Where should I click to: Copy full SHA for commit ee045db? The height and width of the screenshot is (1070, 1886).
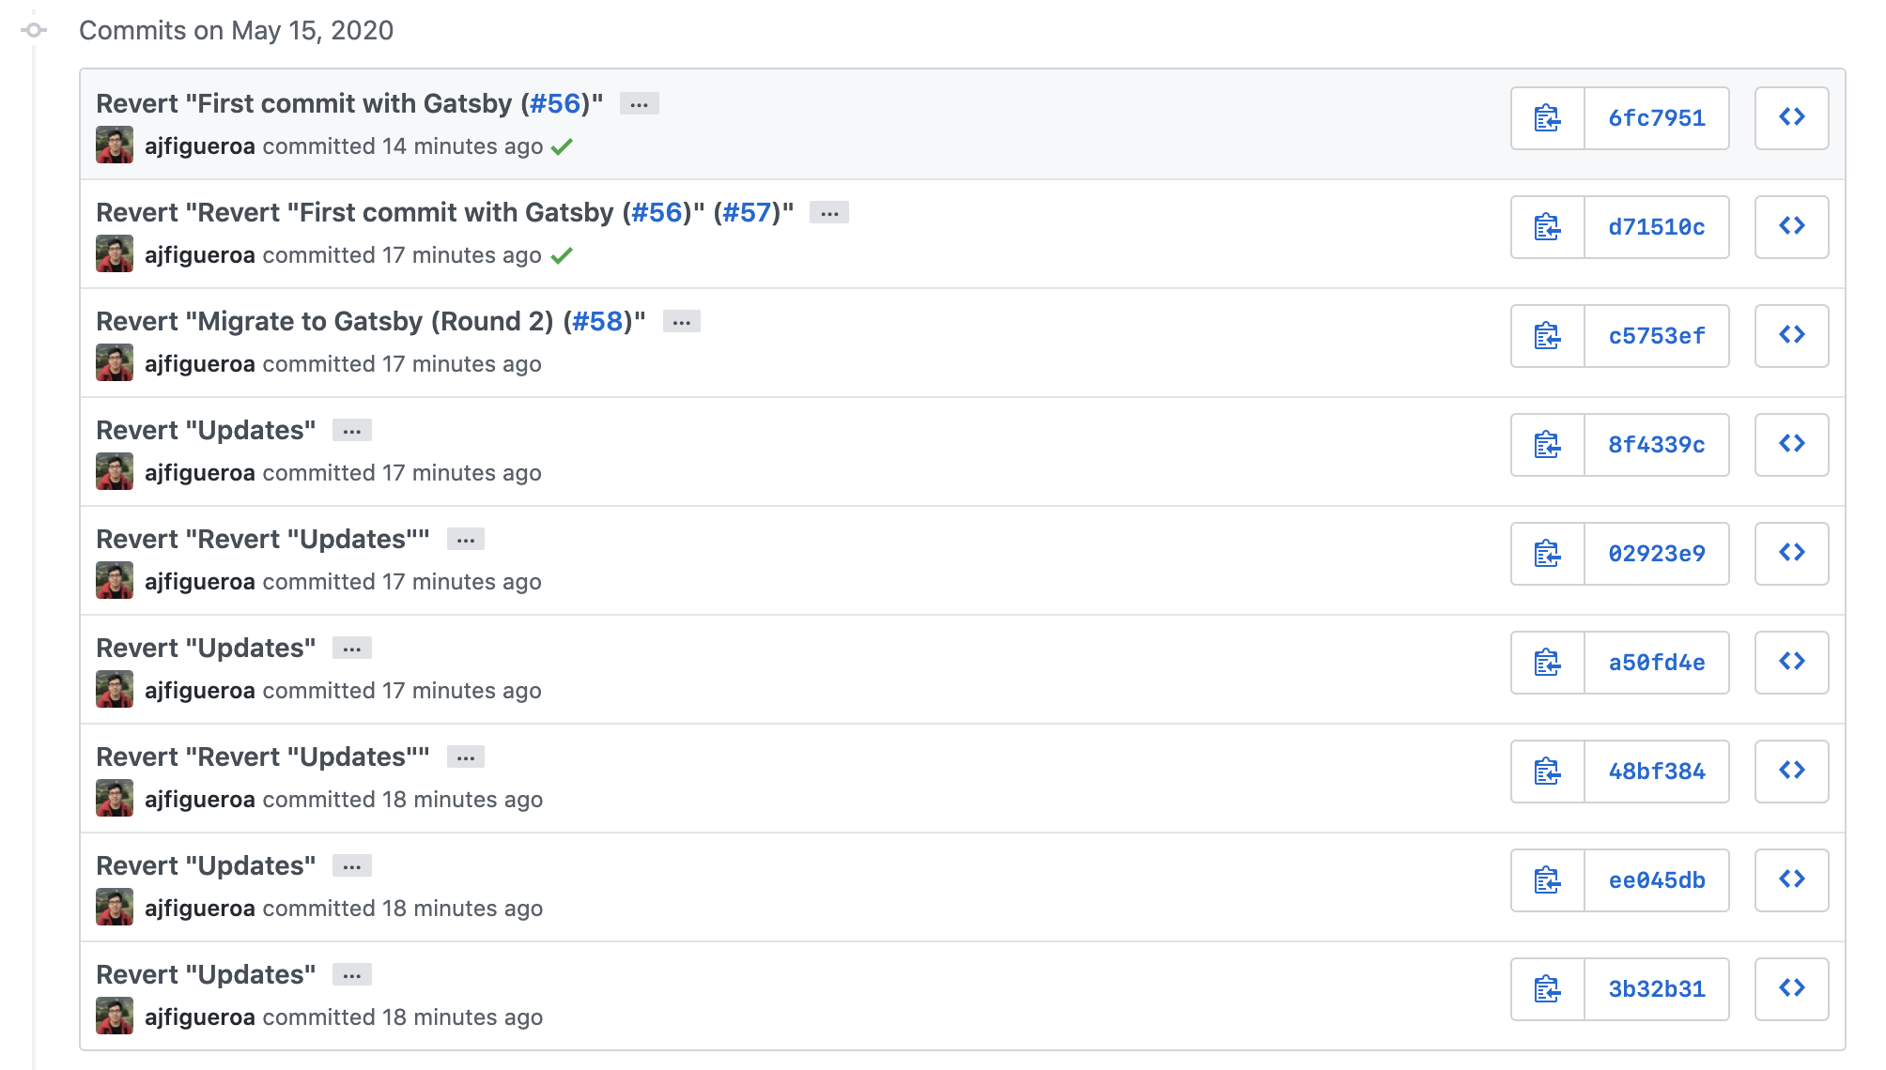pyautogui.click(x=1547, y=880)
